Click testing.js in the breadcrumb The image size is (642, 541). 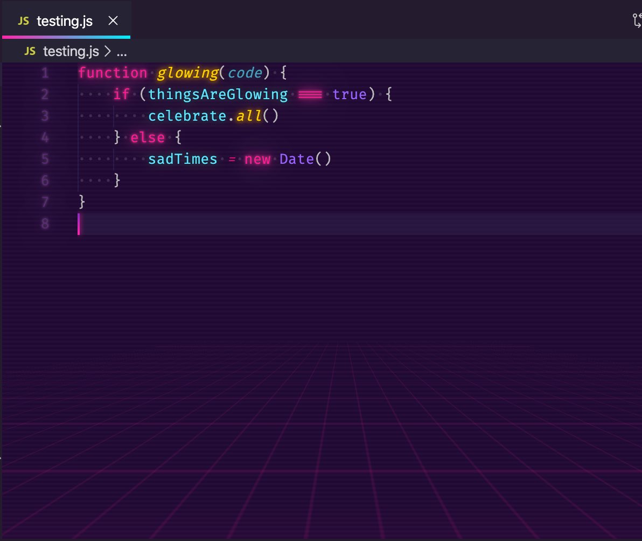point(71,51)
